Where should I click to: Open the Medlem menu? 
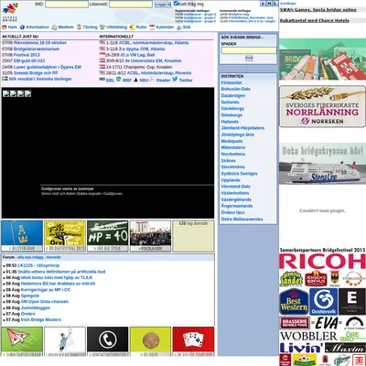click(62, 27)
